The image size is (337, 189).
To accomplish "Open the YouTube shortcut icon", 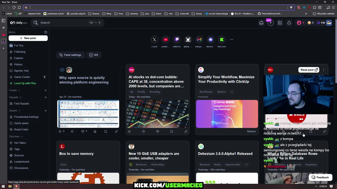I will coord(166,40).
